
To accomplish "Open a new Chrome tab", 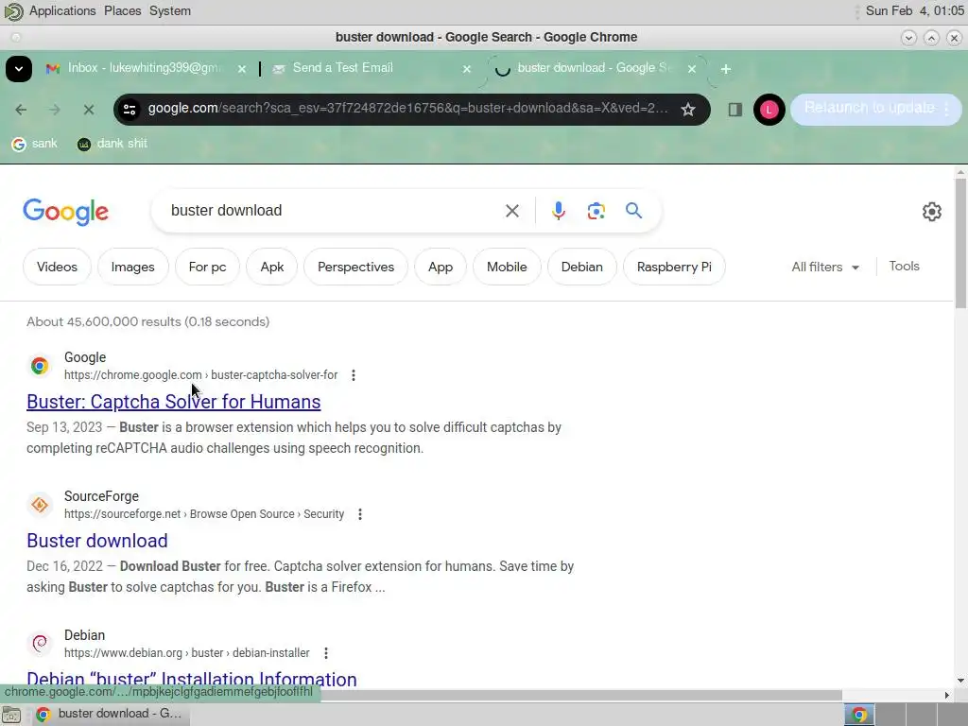I will (x=726, y=68).
